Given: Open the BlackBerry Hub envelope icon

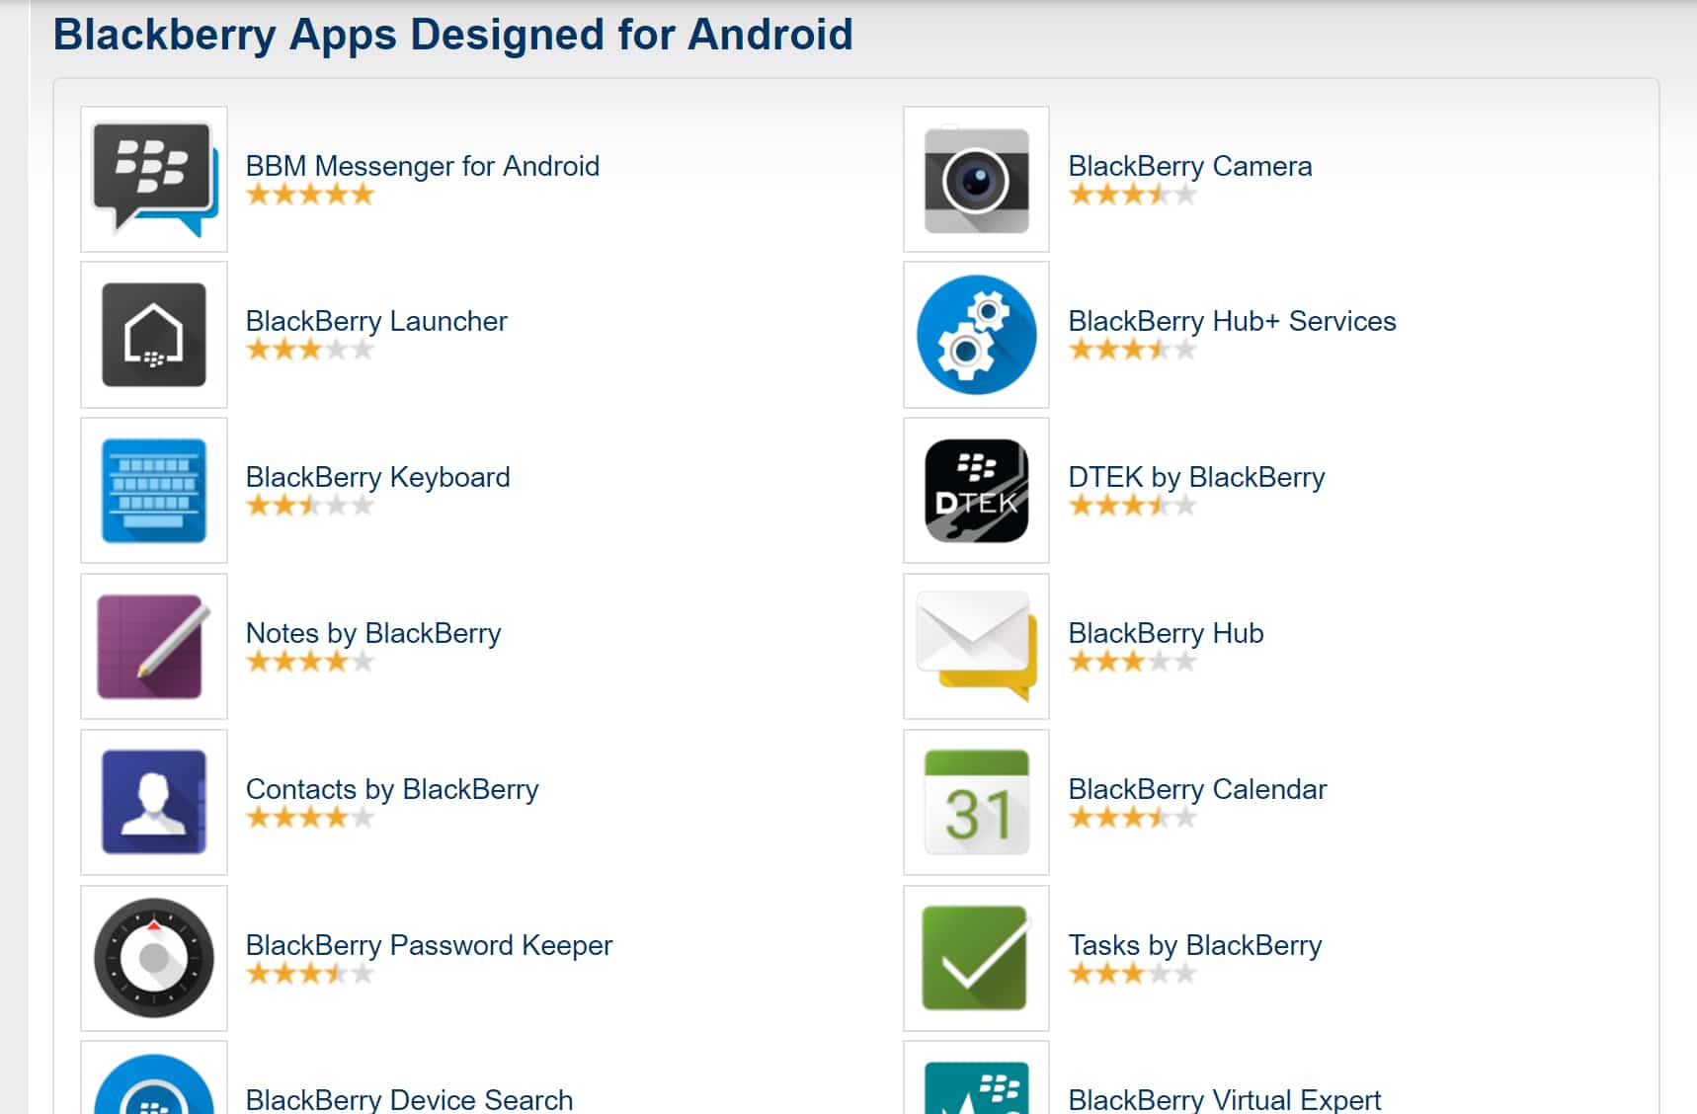Looking at the screenshot, I should (976, 647).
